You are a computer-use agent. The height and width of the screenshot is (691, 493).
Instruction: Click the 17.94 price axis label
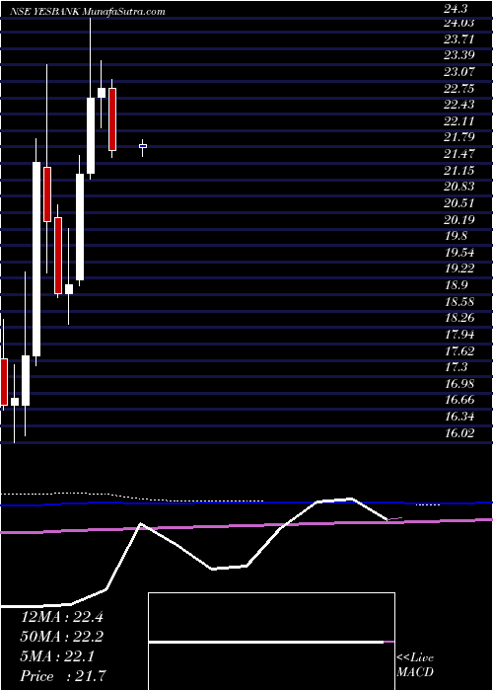tap(459, 335)
